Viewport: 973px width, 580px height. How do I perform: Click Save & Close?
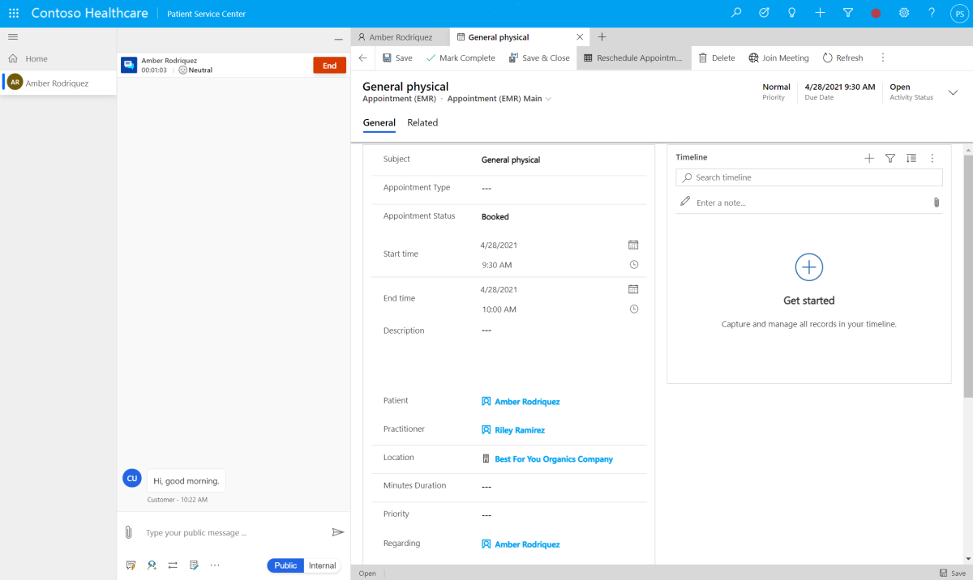(x=538, y=58)
